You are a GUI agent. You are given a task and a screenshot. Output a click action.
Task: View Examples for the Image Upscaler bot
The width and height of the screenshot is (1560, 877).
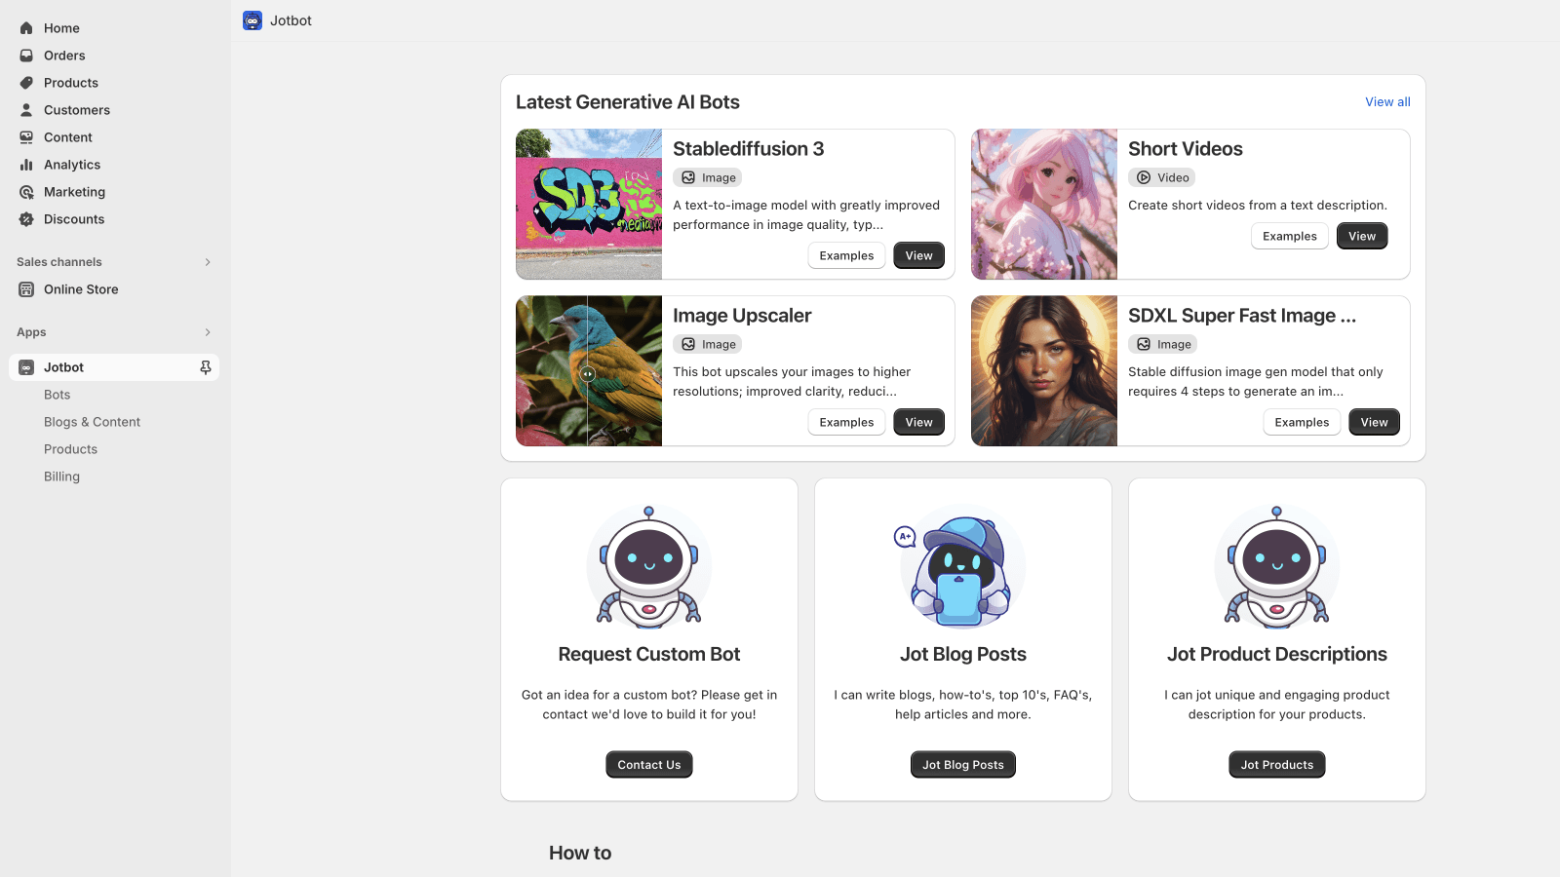click(845, 422)
